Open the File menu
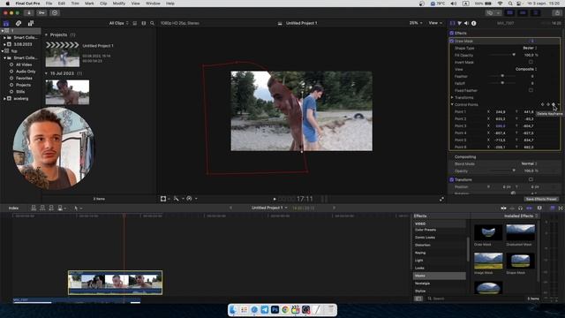 tap(49, 4)
